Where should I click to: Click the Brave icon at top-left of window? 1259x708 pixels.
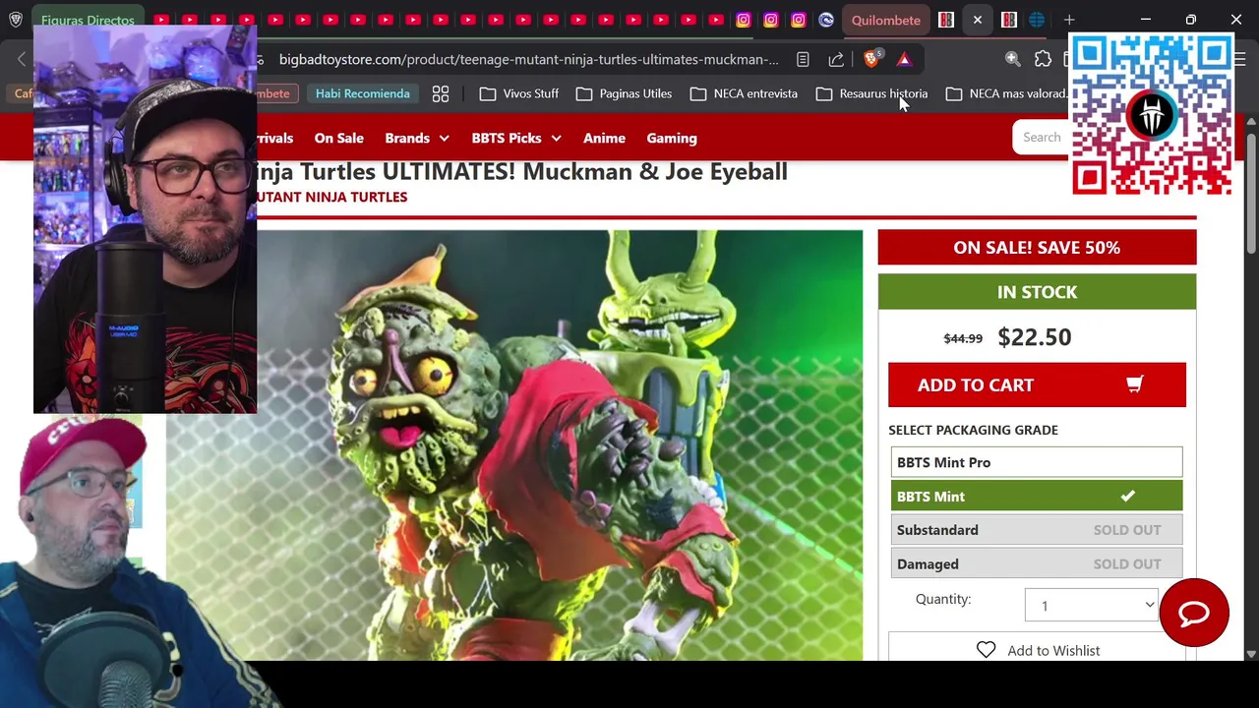pos(16,20)
